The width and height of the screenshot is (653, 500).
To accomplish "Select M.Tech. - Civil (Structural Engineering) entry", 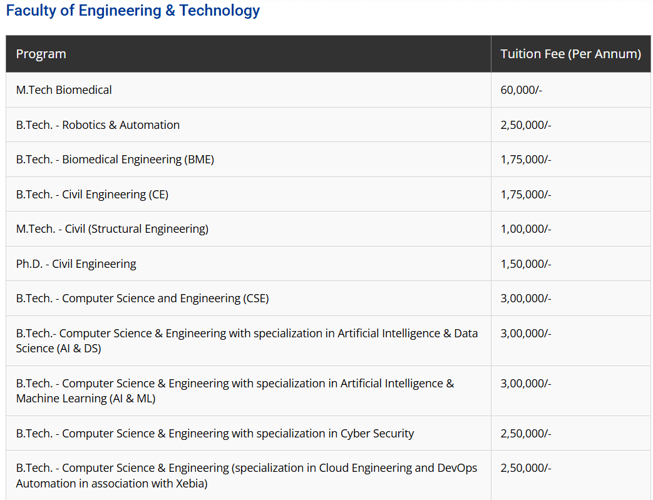I will (x=112, y=229).
